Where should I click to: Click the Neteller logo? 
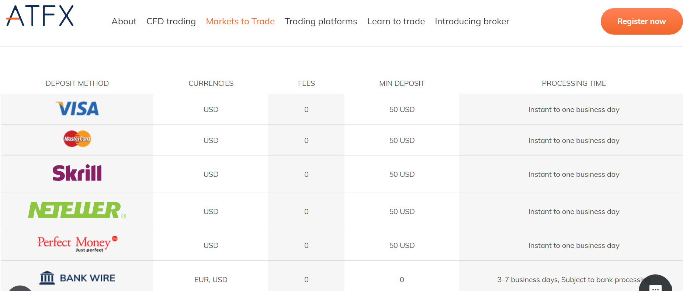pyautogui.click(x=77, y=210)
